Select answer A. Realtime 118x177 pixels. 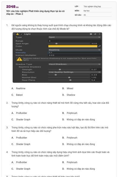tap(18, 88)
